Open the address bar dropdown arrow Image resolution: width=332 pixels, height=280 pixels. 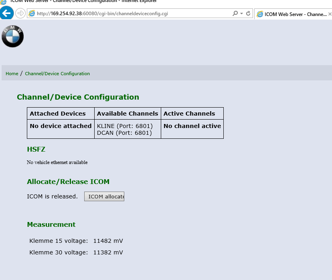(242, 13)
